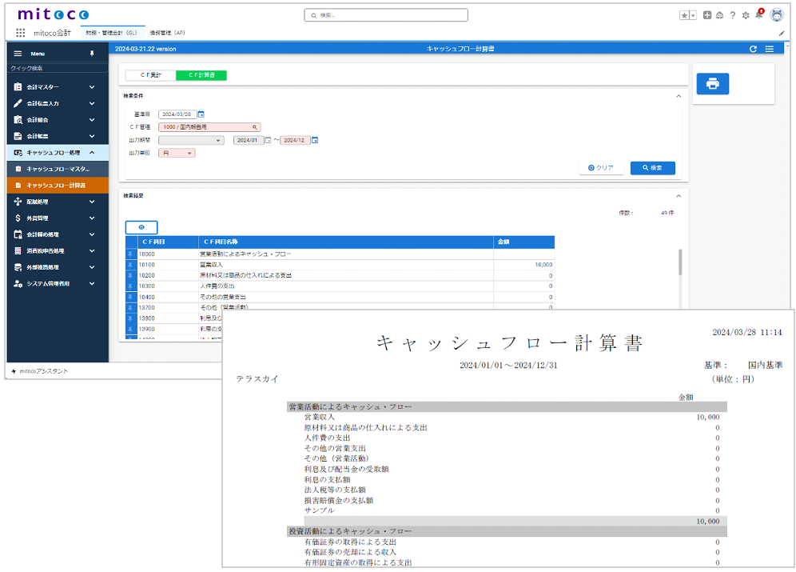Toggle the eye visibility button above table
This screenshot has width=796, height=572.
click(141, 227)
